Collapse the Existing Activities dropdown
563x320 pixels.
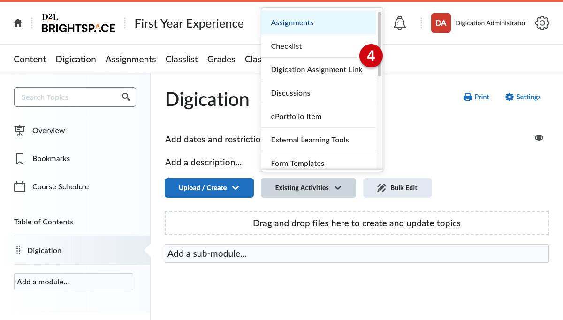point(308,188)
